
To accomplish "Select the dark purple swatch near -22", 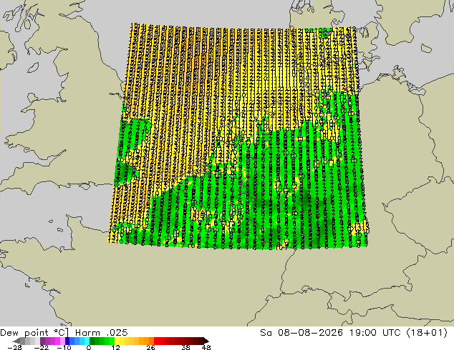I will (43, 341).
